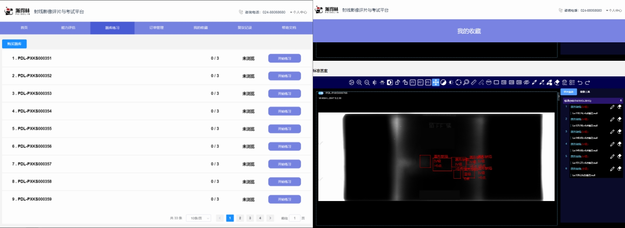This screenshot has height=228, width=625.
Task: Collapse the side panel arrow handle
Action: pos(559,97)
